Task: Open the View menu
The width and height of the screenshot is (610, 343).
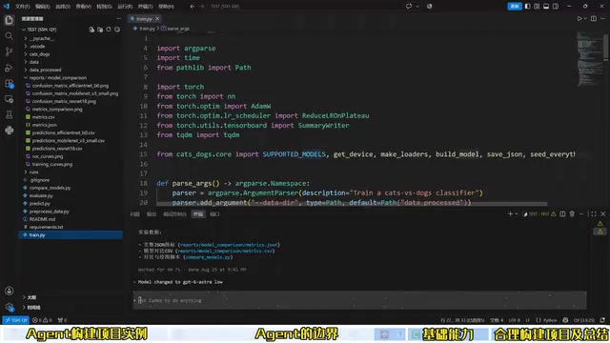Action: pyautogui.click(x=83, y=7)
